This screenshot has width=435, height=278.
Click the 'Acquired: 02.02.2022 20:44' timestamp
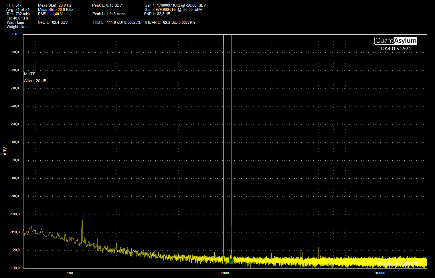(x=400, y=263)
